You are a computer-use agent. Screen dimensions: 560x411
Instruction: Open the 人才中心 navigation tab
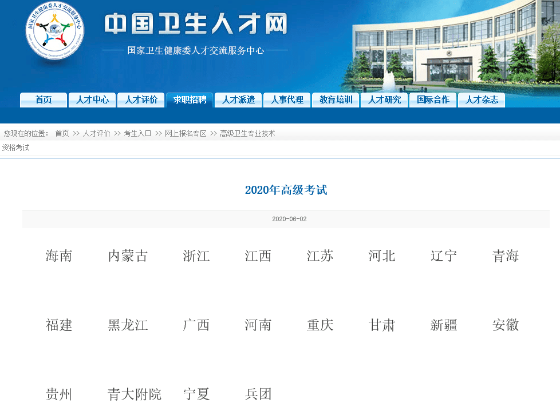[x=92, y=100]
